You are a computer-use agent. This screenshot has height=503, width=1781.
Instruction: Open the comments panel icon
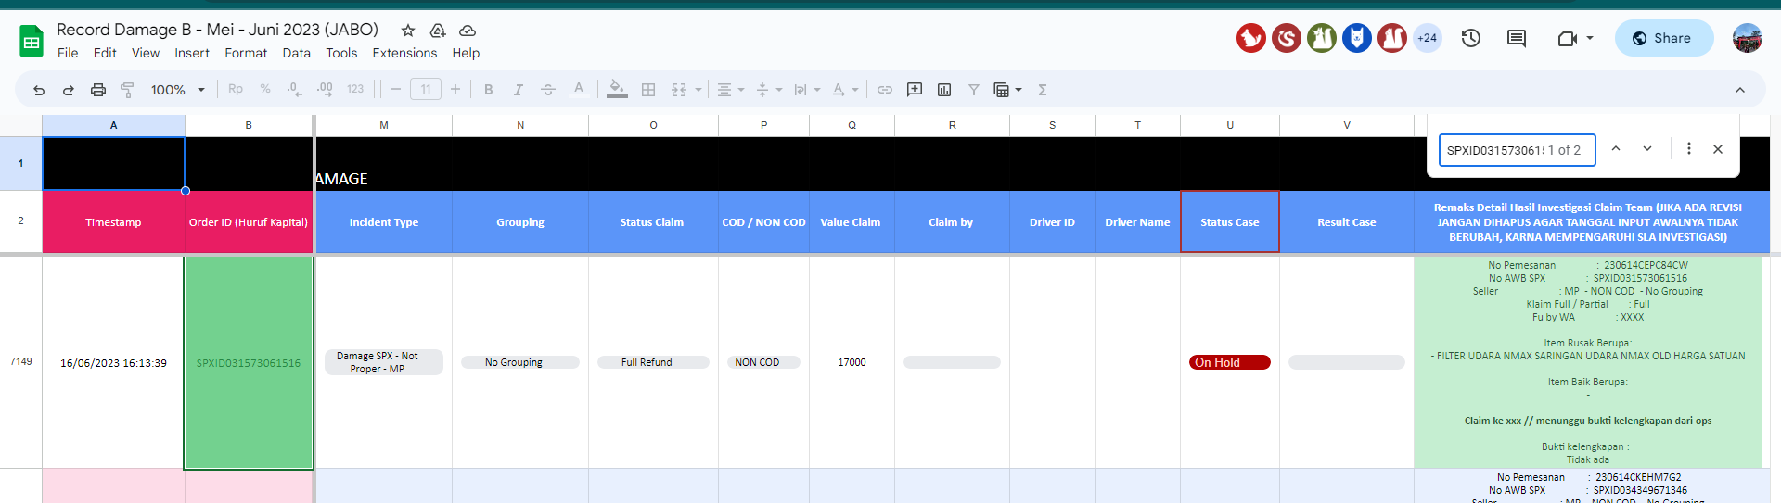click(x=1517, y=38)
